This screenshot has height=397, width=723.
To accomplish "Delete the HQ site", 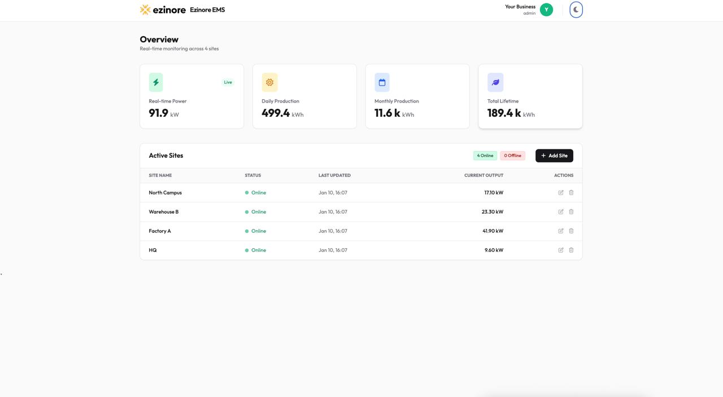I will (x=571, y=250).
